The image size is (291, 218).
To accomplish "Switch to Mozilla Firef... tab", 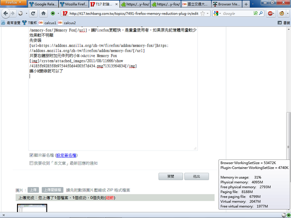I will pyautogui.click(x=74, y=4).
